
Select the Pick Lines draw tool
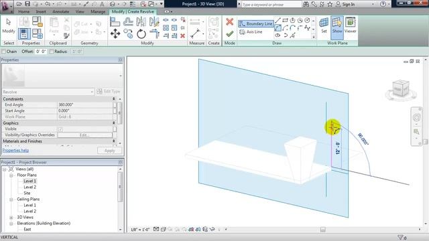pyautogui.click(x=293, y=35)
